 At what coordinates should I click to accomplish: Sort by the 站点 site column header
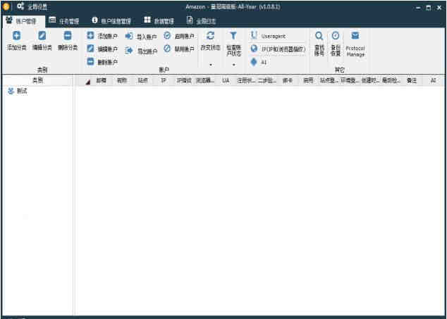(x=142, y=81)
